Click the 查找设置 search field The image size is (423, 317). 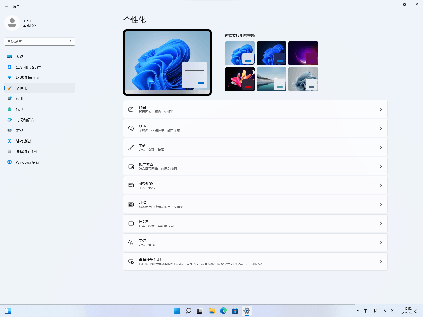(x=40, y=41)
